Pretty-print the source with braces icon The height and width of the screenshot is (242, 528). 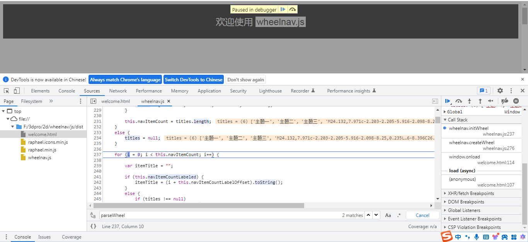(93, 226)
